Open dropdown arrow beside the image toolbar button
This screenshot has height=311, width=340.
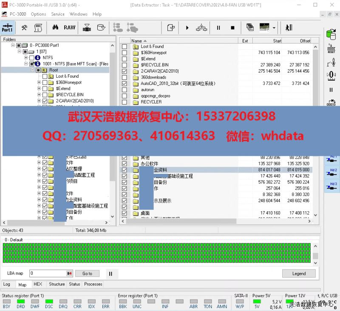coord(274,28)
